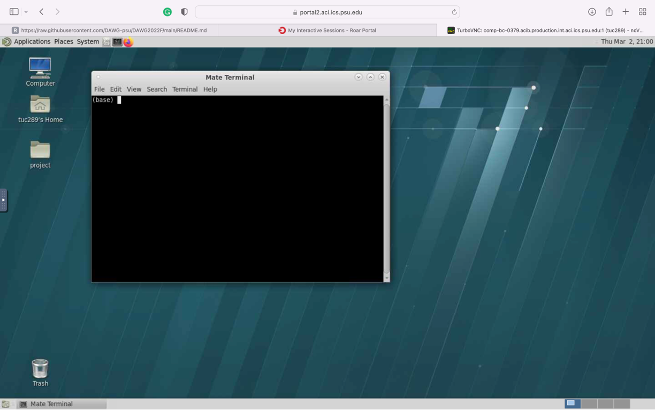Open the Places menu
655x410 pixels.
coord(63,42)
